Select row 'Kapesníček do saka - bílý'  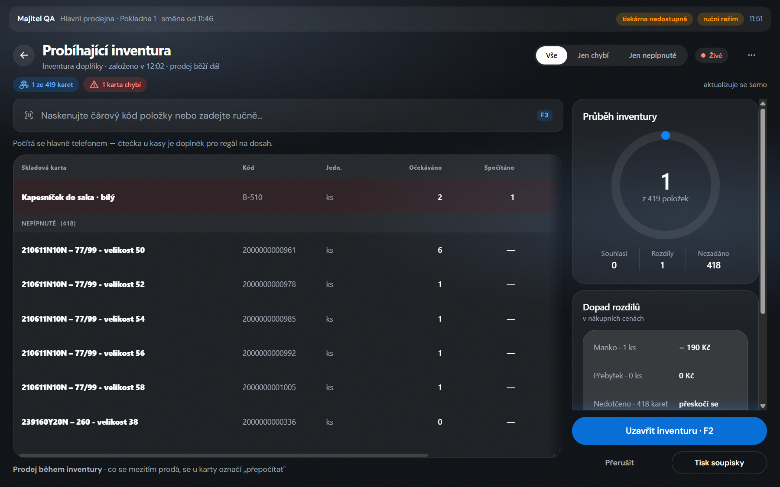point(286,197)
